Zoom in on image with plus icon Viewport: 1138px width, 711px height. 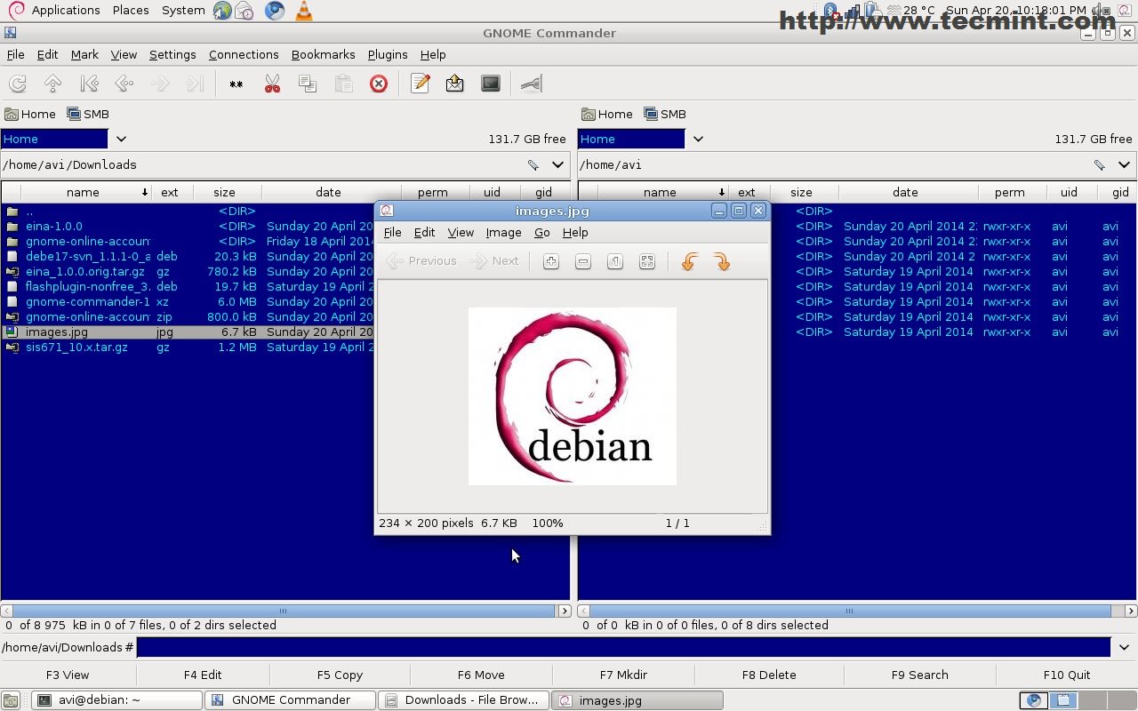(551, 261)
